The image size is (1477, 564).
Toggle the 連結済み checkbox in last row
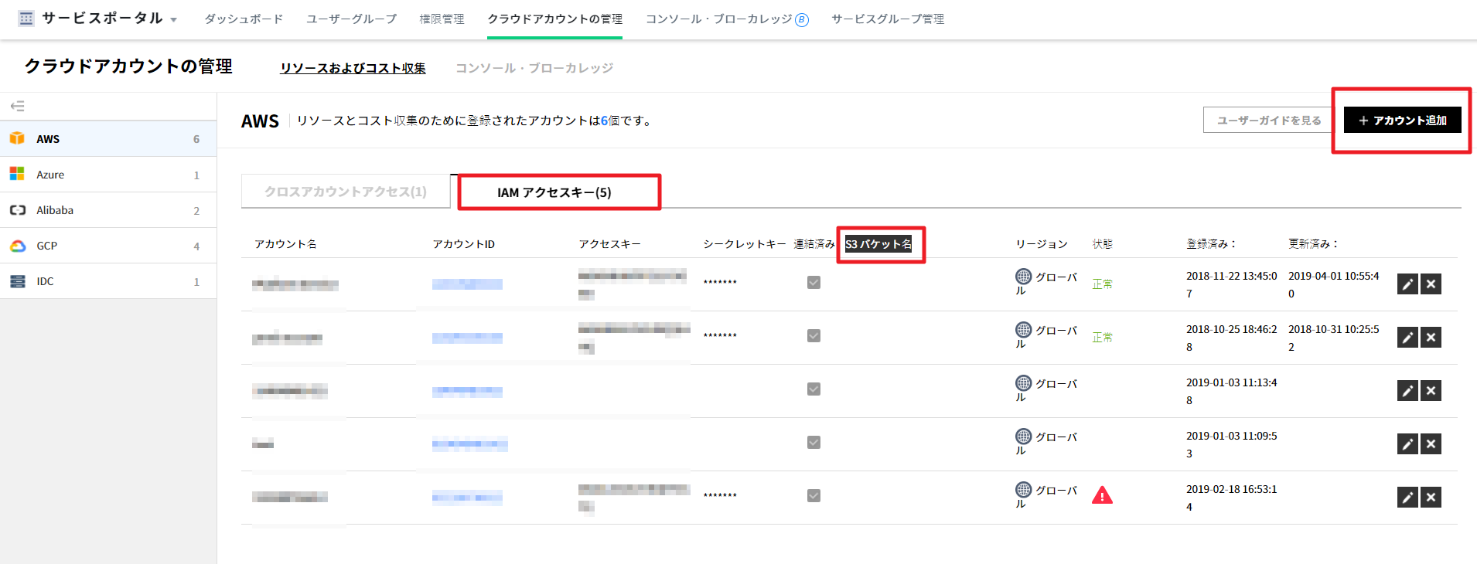click(814, 496)
